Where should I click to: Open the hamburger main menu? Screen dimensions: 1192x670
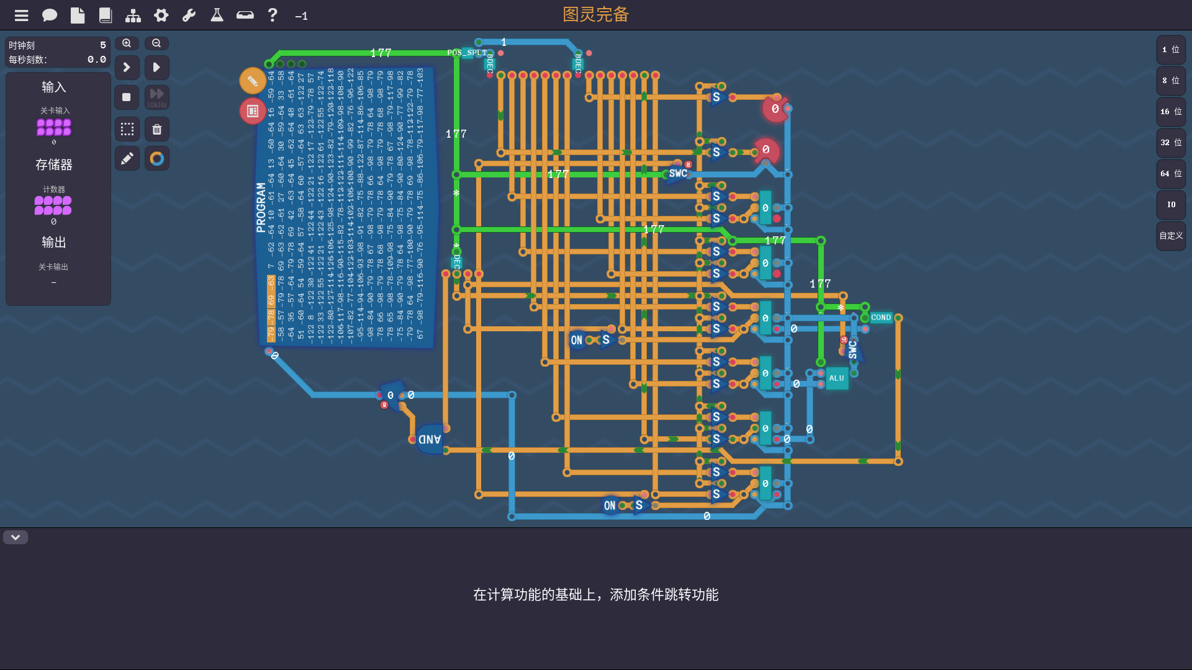(22, 16)
